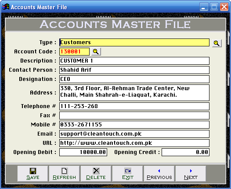The width and height of the screenshot is (231, 189).
Task: Click the Contact Person field Shahid Arif
Action: point(134,70)
